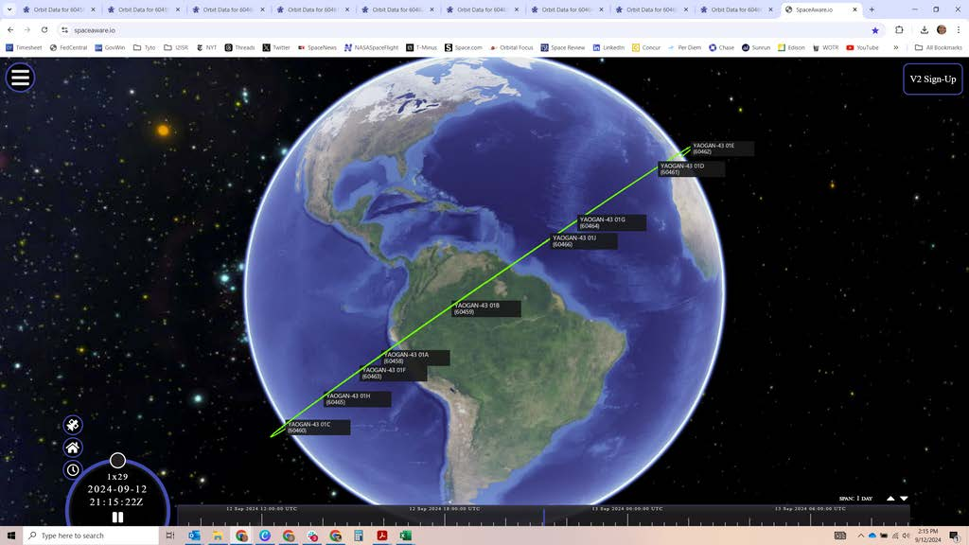The image size is (969, 545).
Task: Open the Windows Start menu
Action: [x=11, y=536]
